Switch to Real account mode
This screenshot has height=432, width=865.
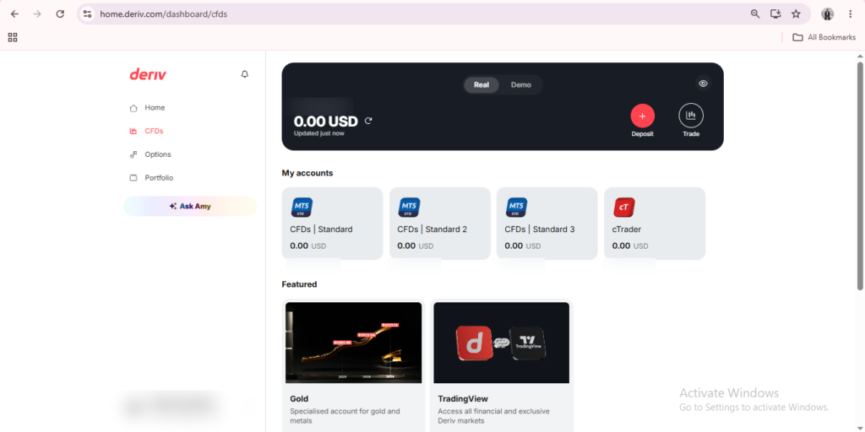(481, 85)
